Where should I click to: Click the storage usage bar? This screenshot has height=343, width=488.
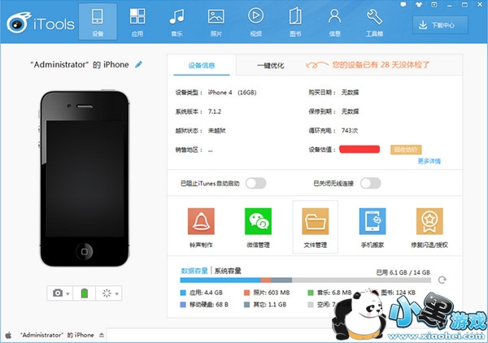pyautogui.click(x=306, y=280)
